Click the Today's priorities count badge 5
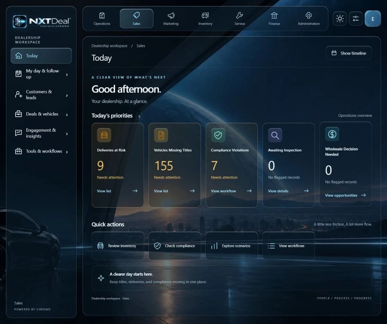 pyautogui.click(x=139, y=116)
